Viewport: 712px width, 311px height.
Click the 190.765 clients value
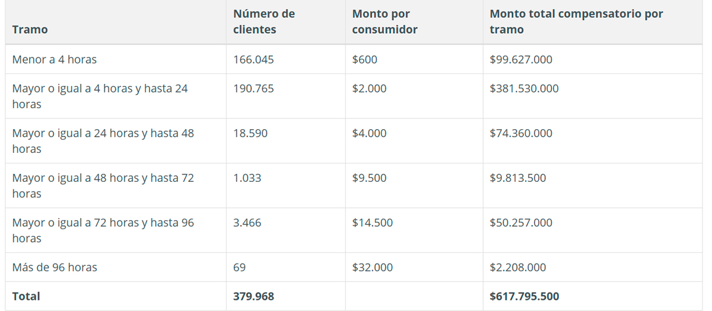pyautogui.click(x=254, y=89)
